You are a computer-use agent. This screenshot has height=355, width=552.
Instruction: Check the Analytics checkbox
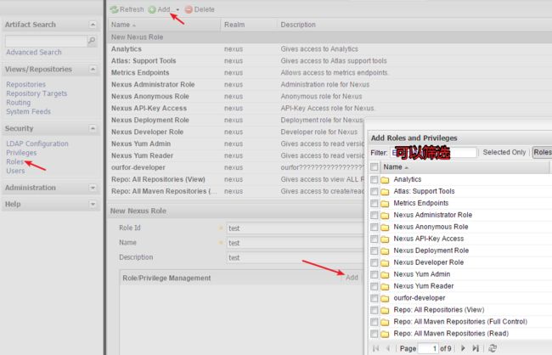click(x=375, y=179)
